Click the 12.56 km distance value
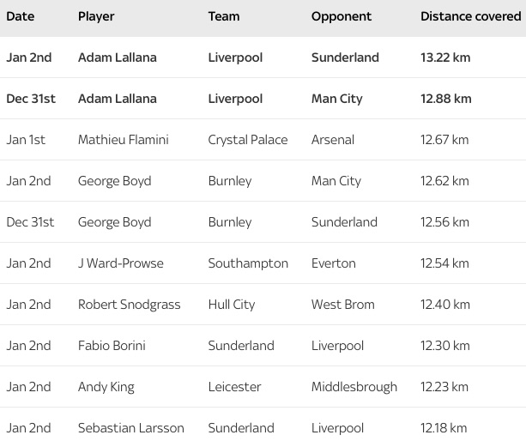This screenshot has width=526, height=441. [444, 222]
